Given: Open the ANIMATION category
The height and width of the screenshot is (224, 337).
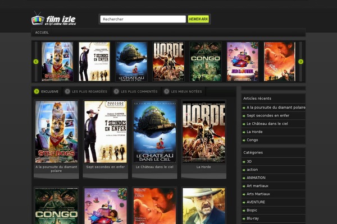Looking at the screenshot, I should (x=256, y=178).
